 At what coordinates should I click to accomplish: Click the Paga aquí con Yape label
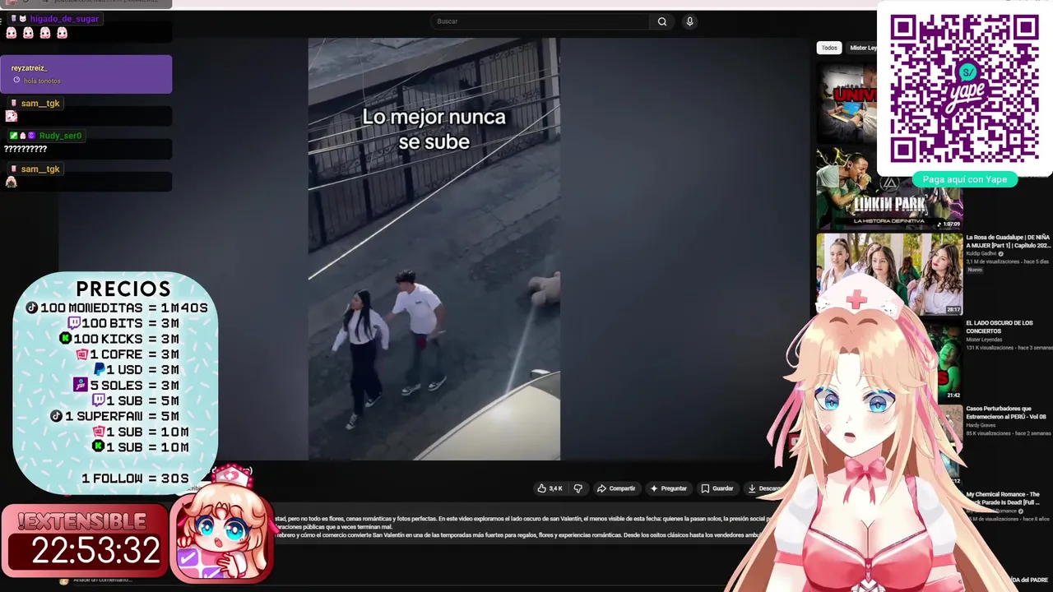pos(964,179)
